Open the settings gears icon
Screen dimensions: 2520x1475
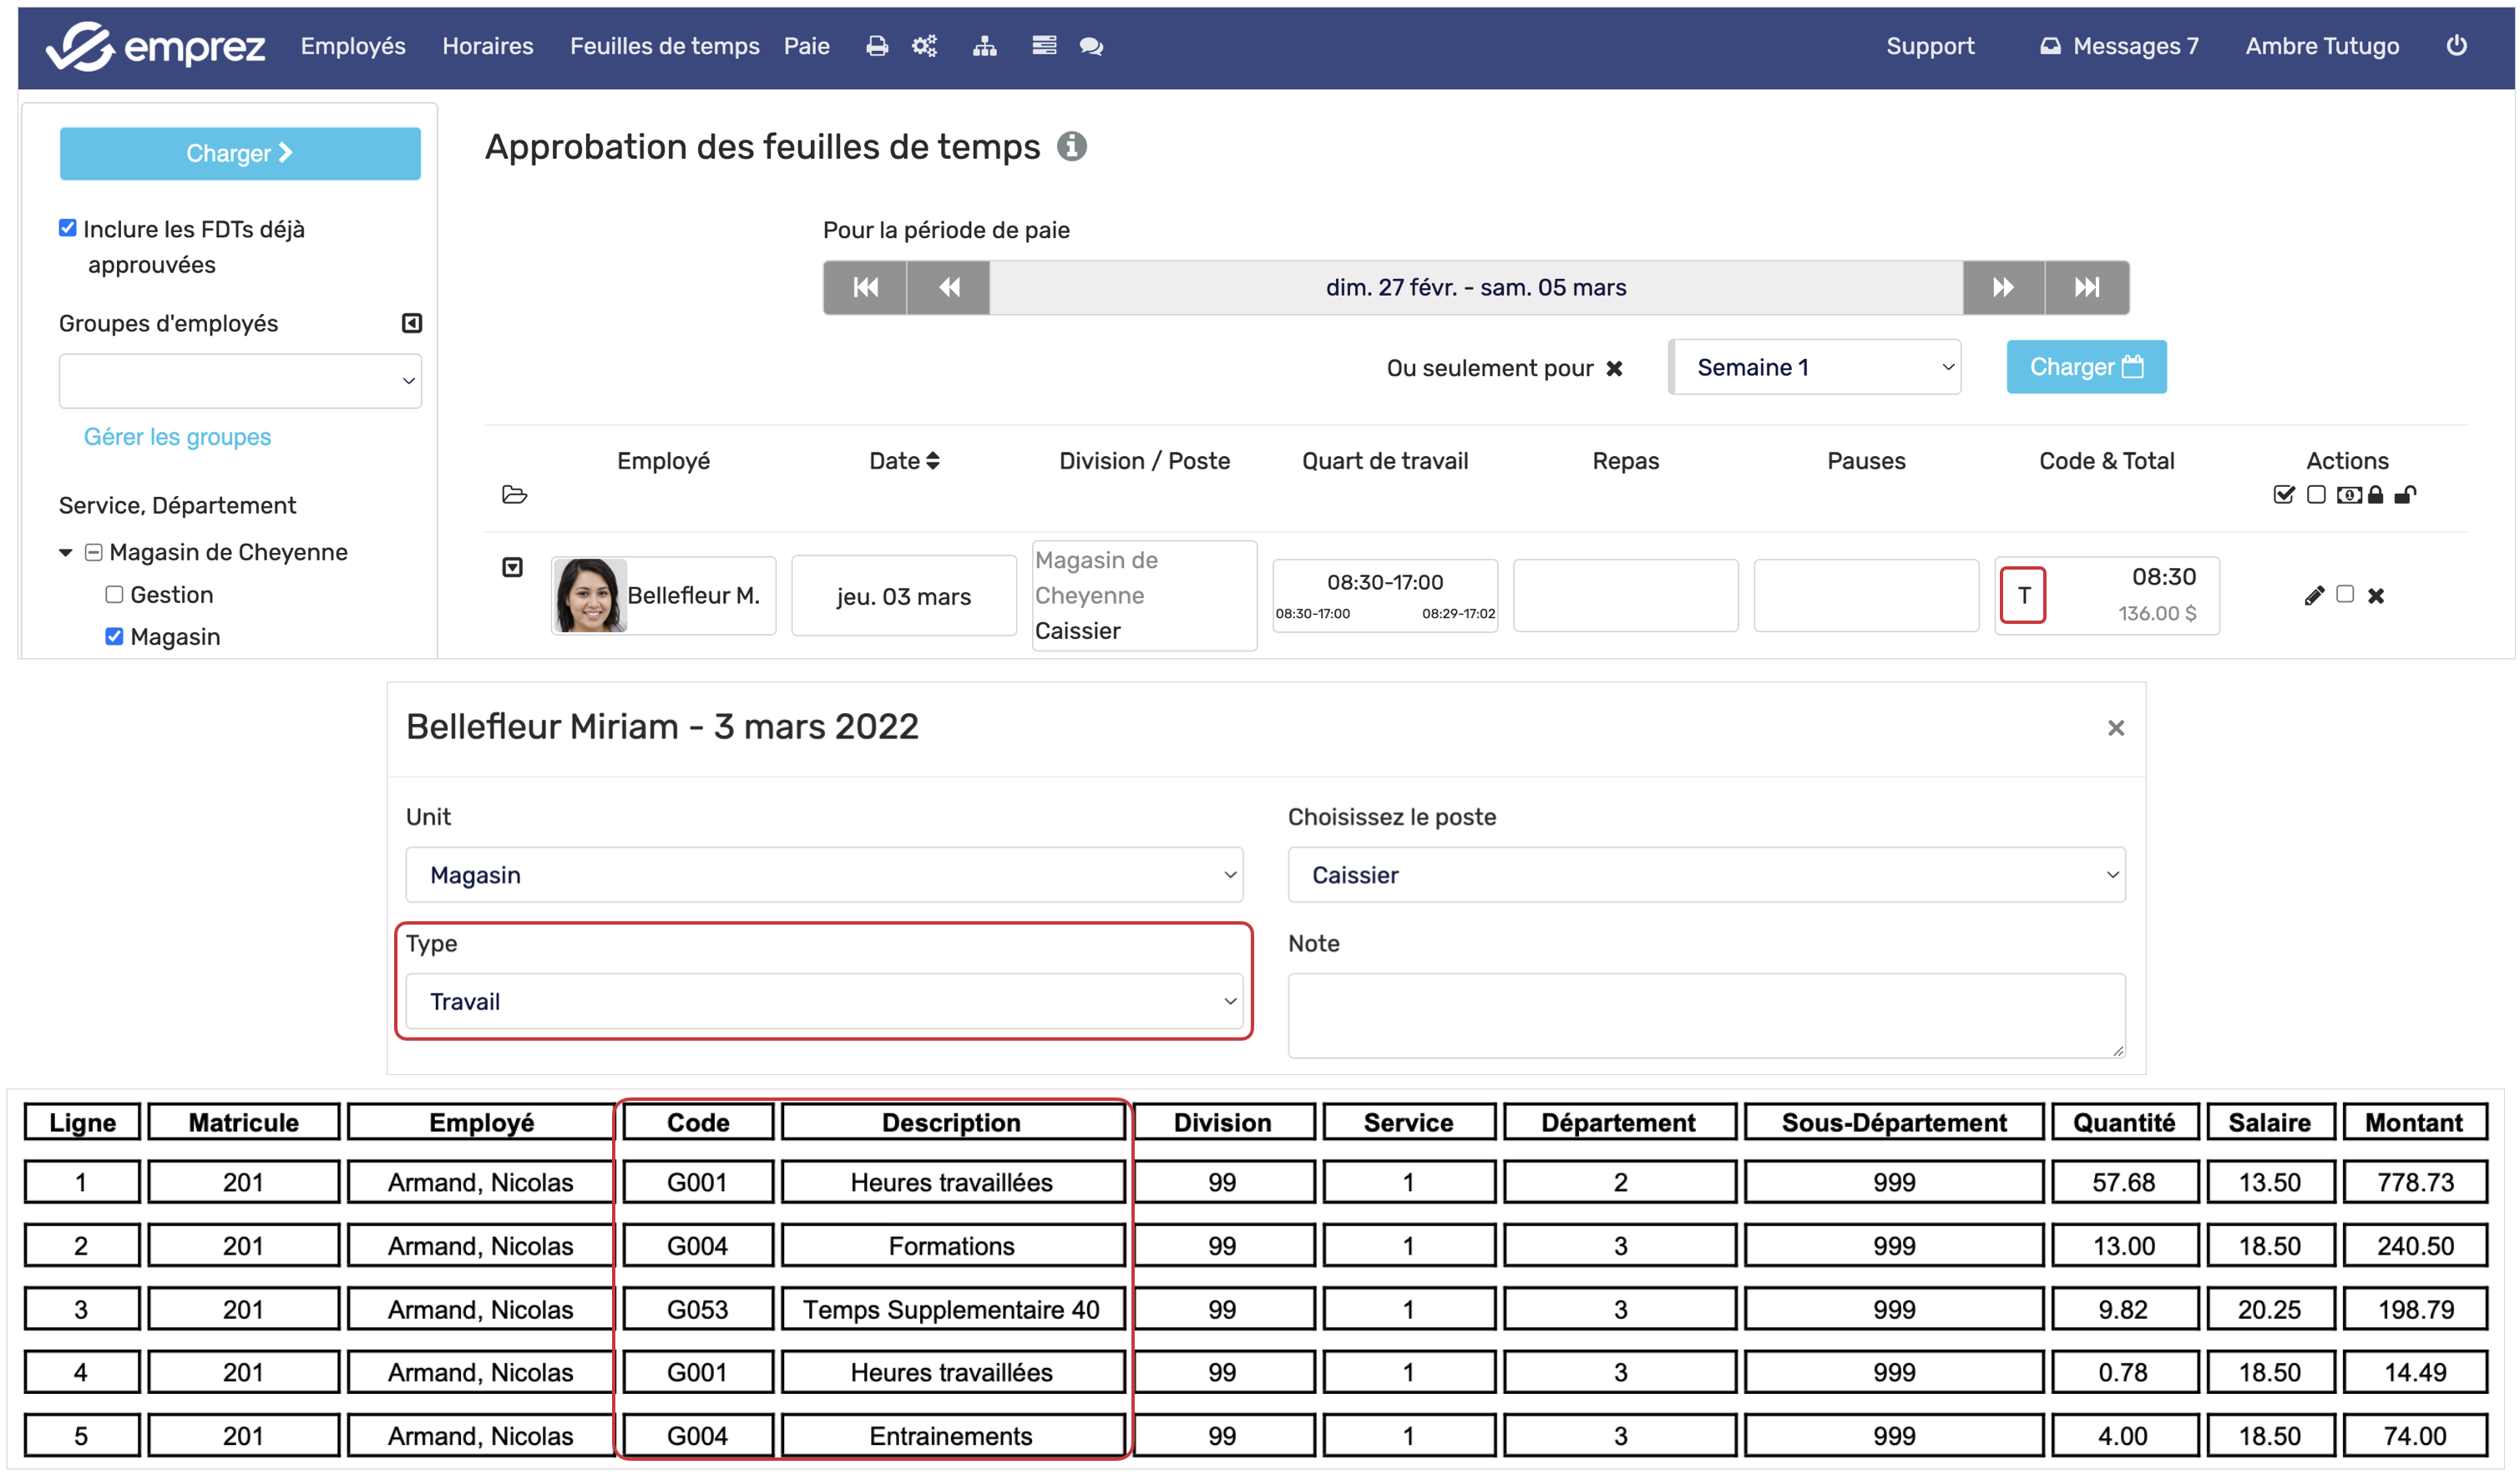pyautogui.click(x=924, y=46)
